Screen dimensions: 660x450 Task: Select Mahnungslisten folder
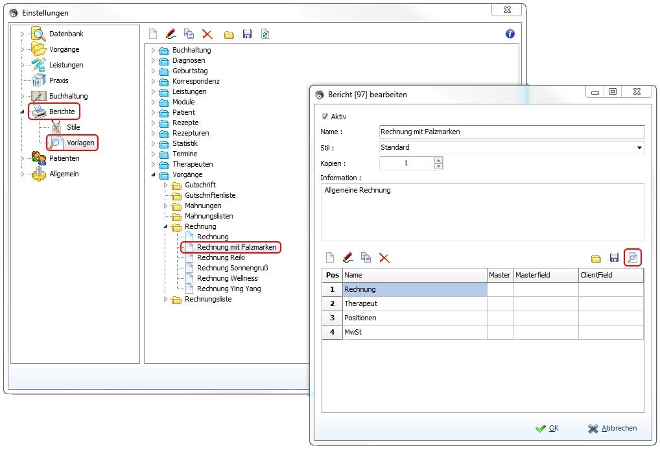(209, 216)
